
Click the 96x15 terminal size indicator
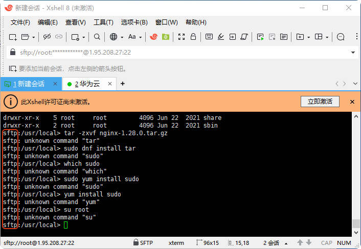point(208,243)
